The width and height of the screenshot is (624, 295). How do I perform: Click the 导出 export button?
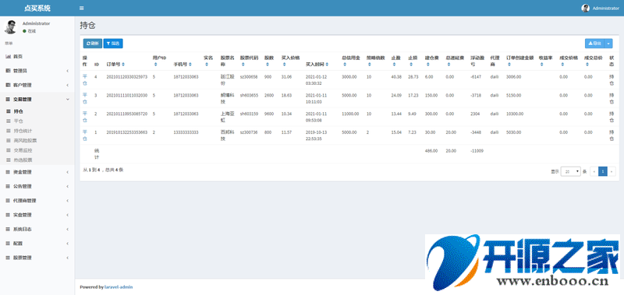(594, 44)
